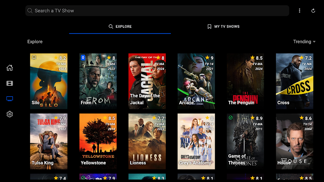Expand the Trending sort dropdown
This screenshot has height=182, width=324.
click(x=304, y=42)
